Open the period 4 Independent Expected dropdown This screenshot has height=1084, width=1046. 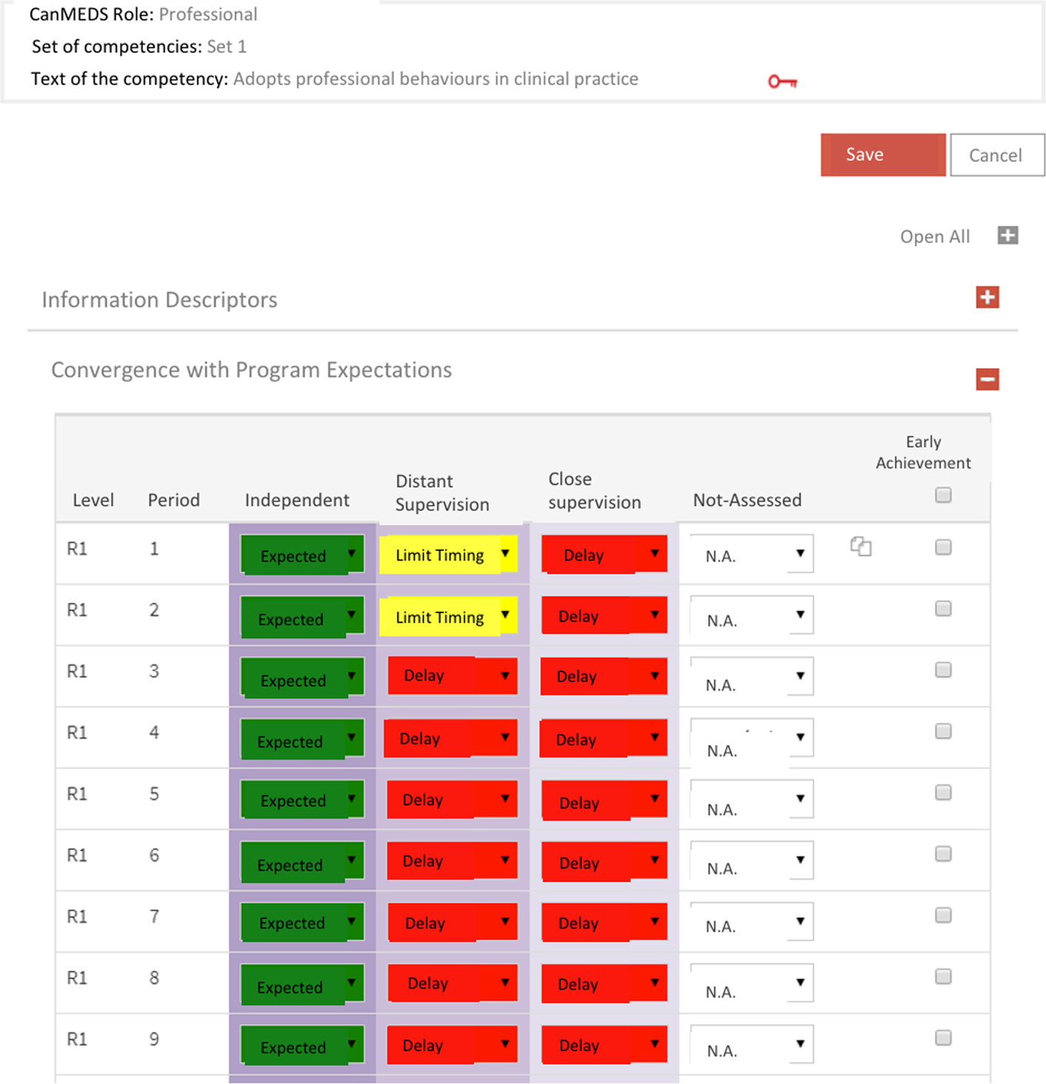click(x=302, y=739)
